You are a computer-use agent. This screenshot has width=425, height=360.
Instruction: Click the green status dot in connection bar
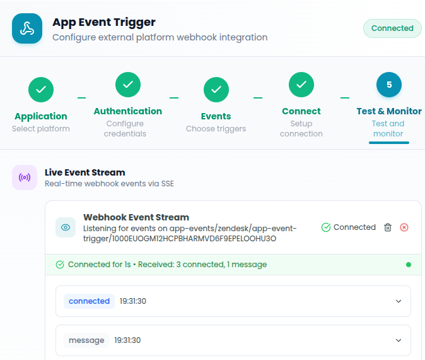tap(409, 265)
